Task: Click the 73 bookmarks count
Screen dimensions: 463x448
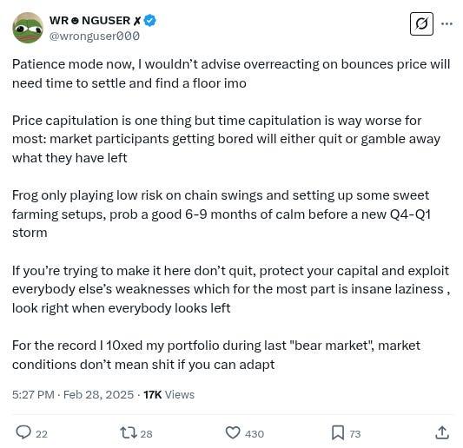Action: 355,434
